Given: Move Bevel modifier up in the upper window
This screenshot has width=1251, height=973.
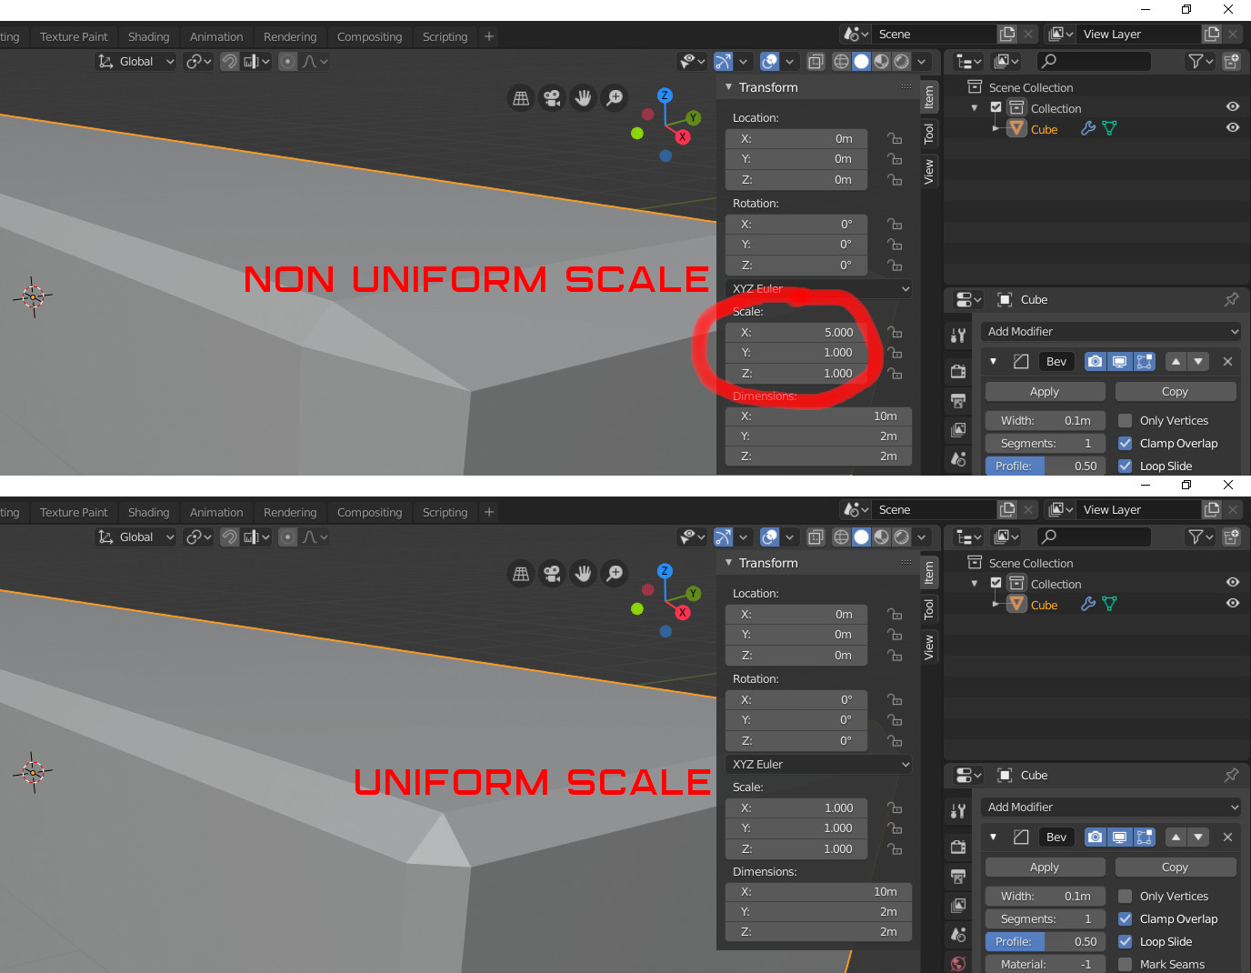Looking at the screenshot, I should pos(1176,361).
